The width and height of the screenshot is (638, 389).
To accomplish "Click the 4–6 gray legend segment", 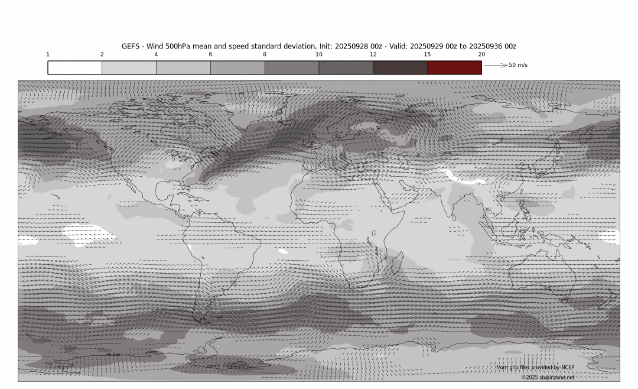I will 183,67.
